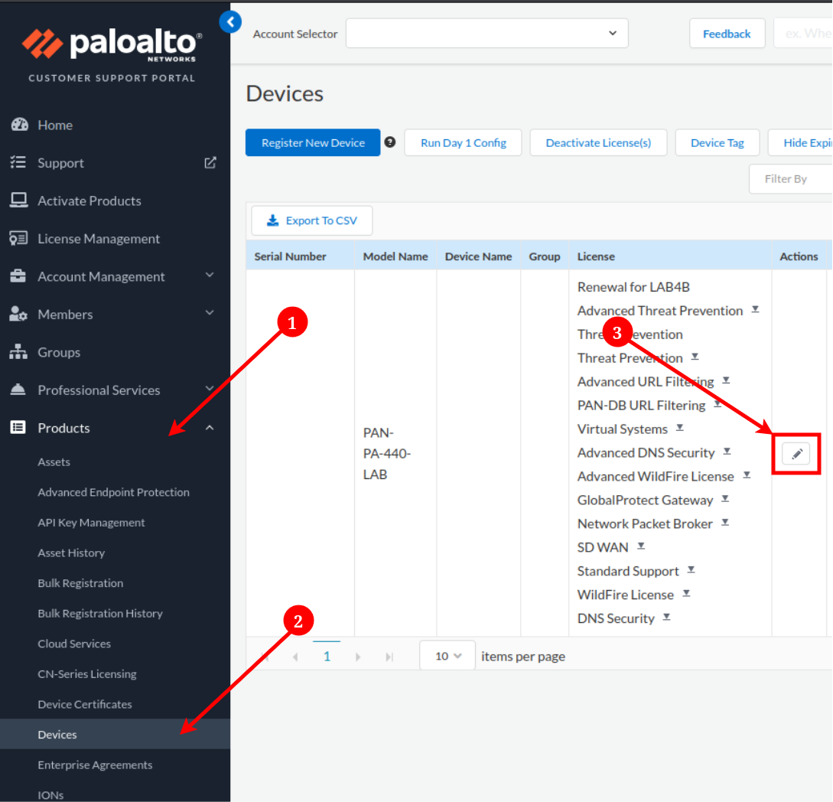Collapse the sidebar with the blue arrow button
The width and height of the screenshot is (833, 802).
230,22
